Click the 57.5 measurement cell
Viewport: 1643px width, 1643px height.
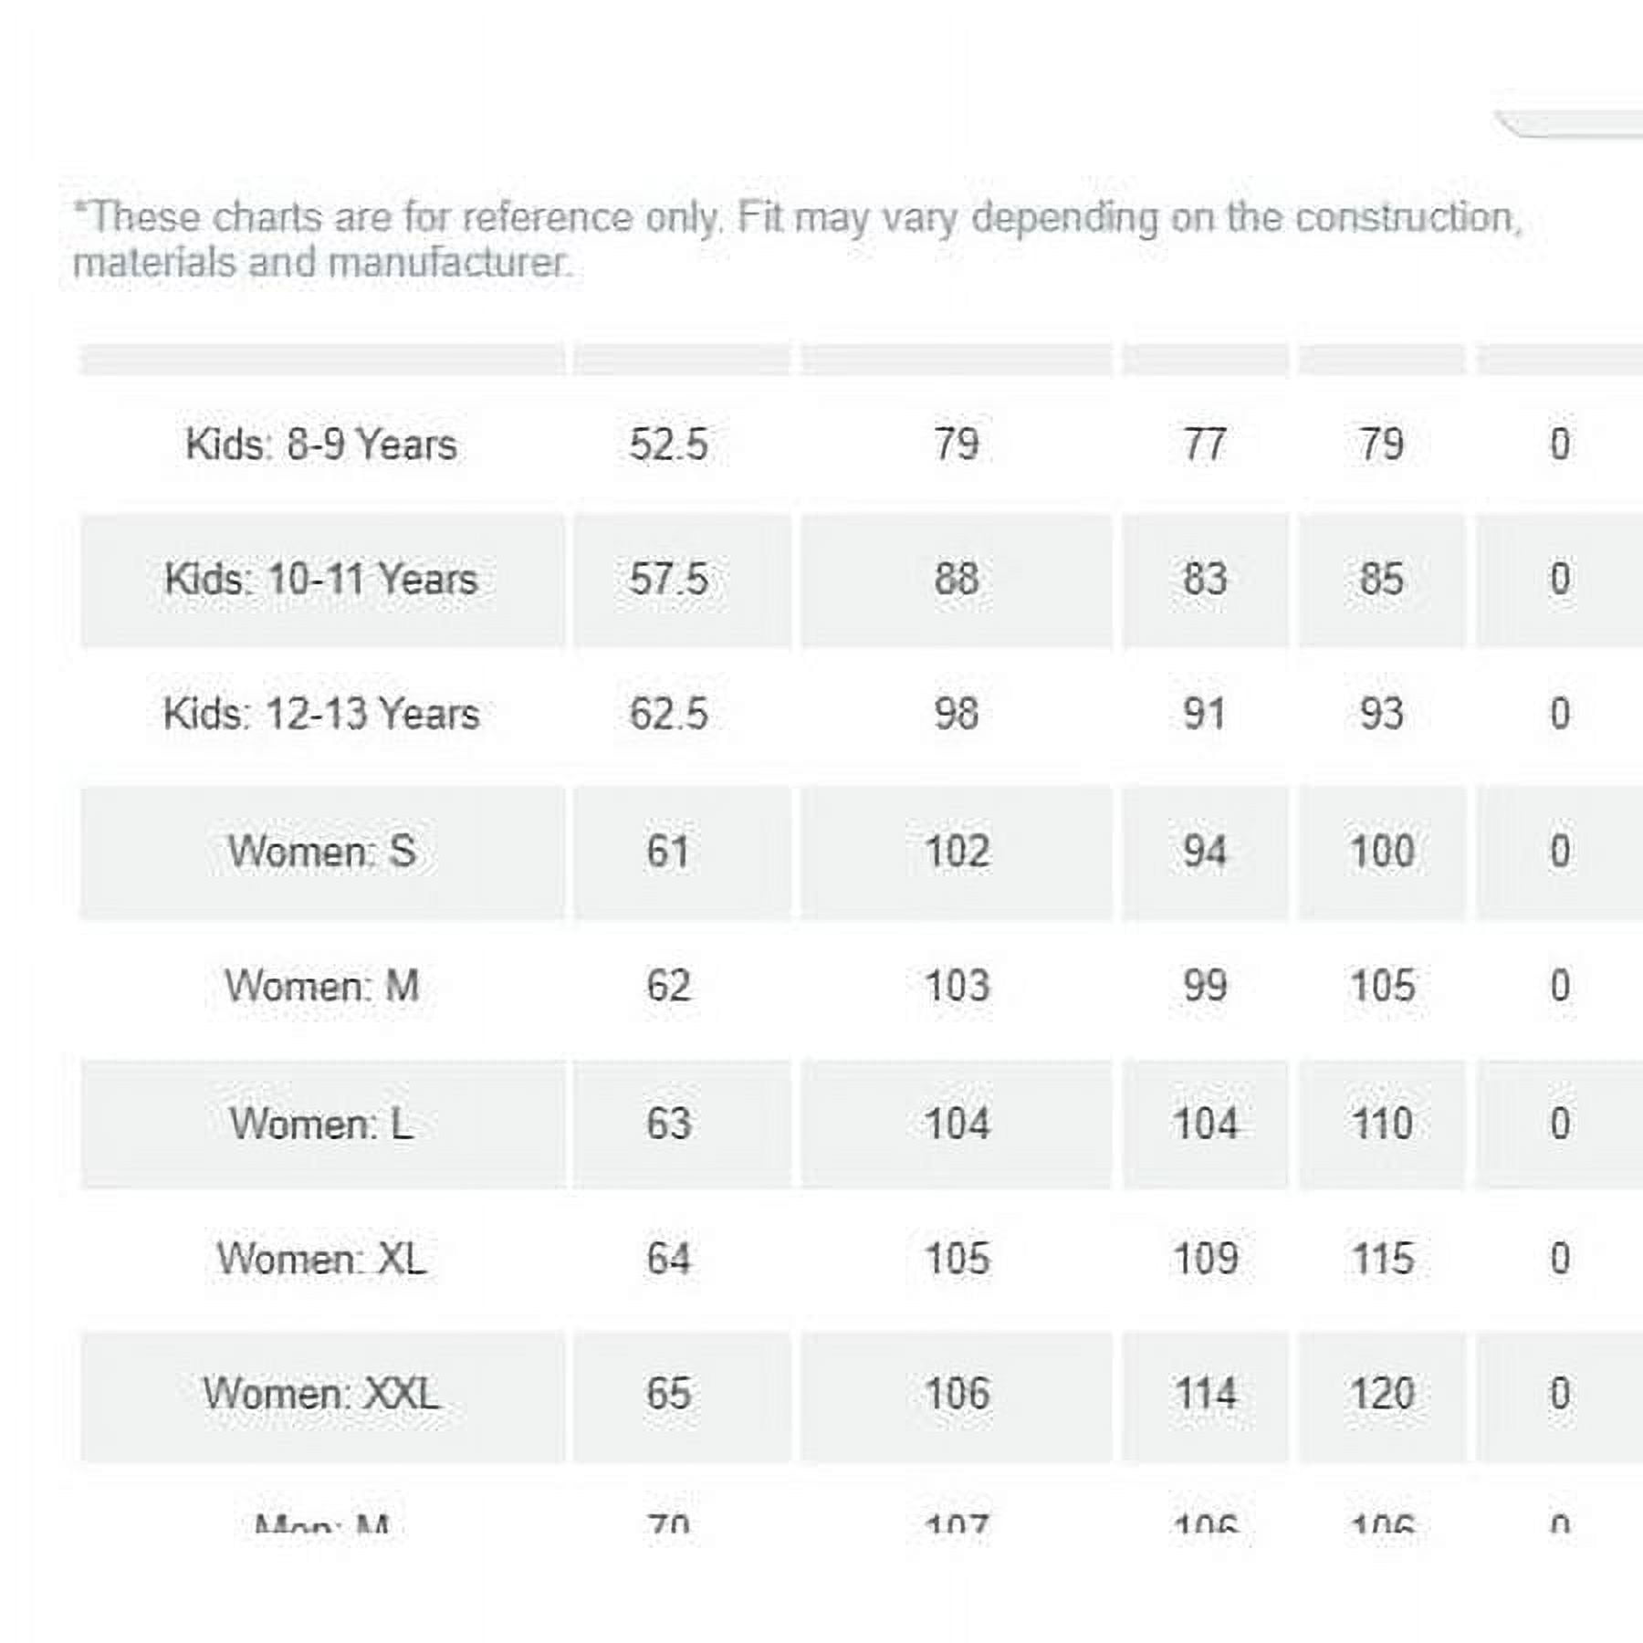(669, 580)
